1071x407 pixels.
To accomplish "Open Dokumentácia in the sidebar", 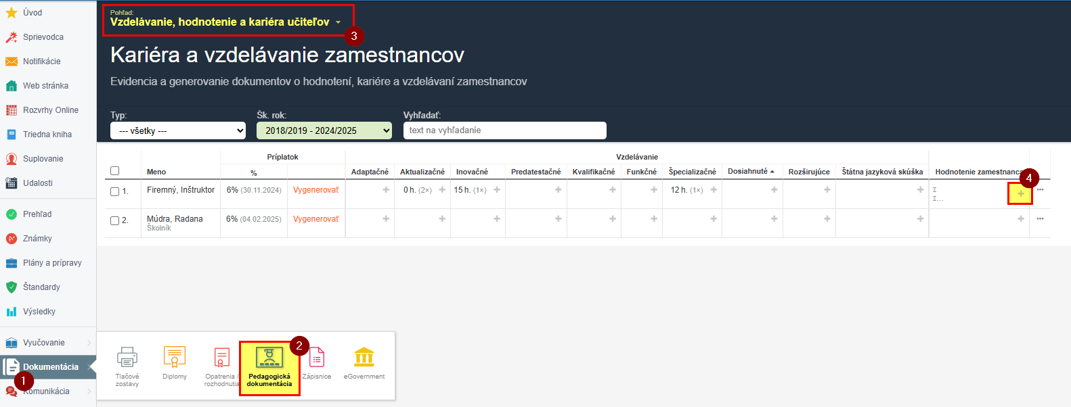I will click(50, 367).
